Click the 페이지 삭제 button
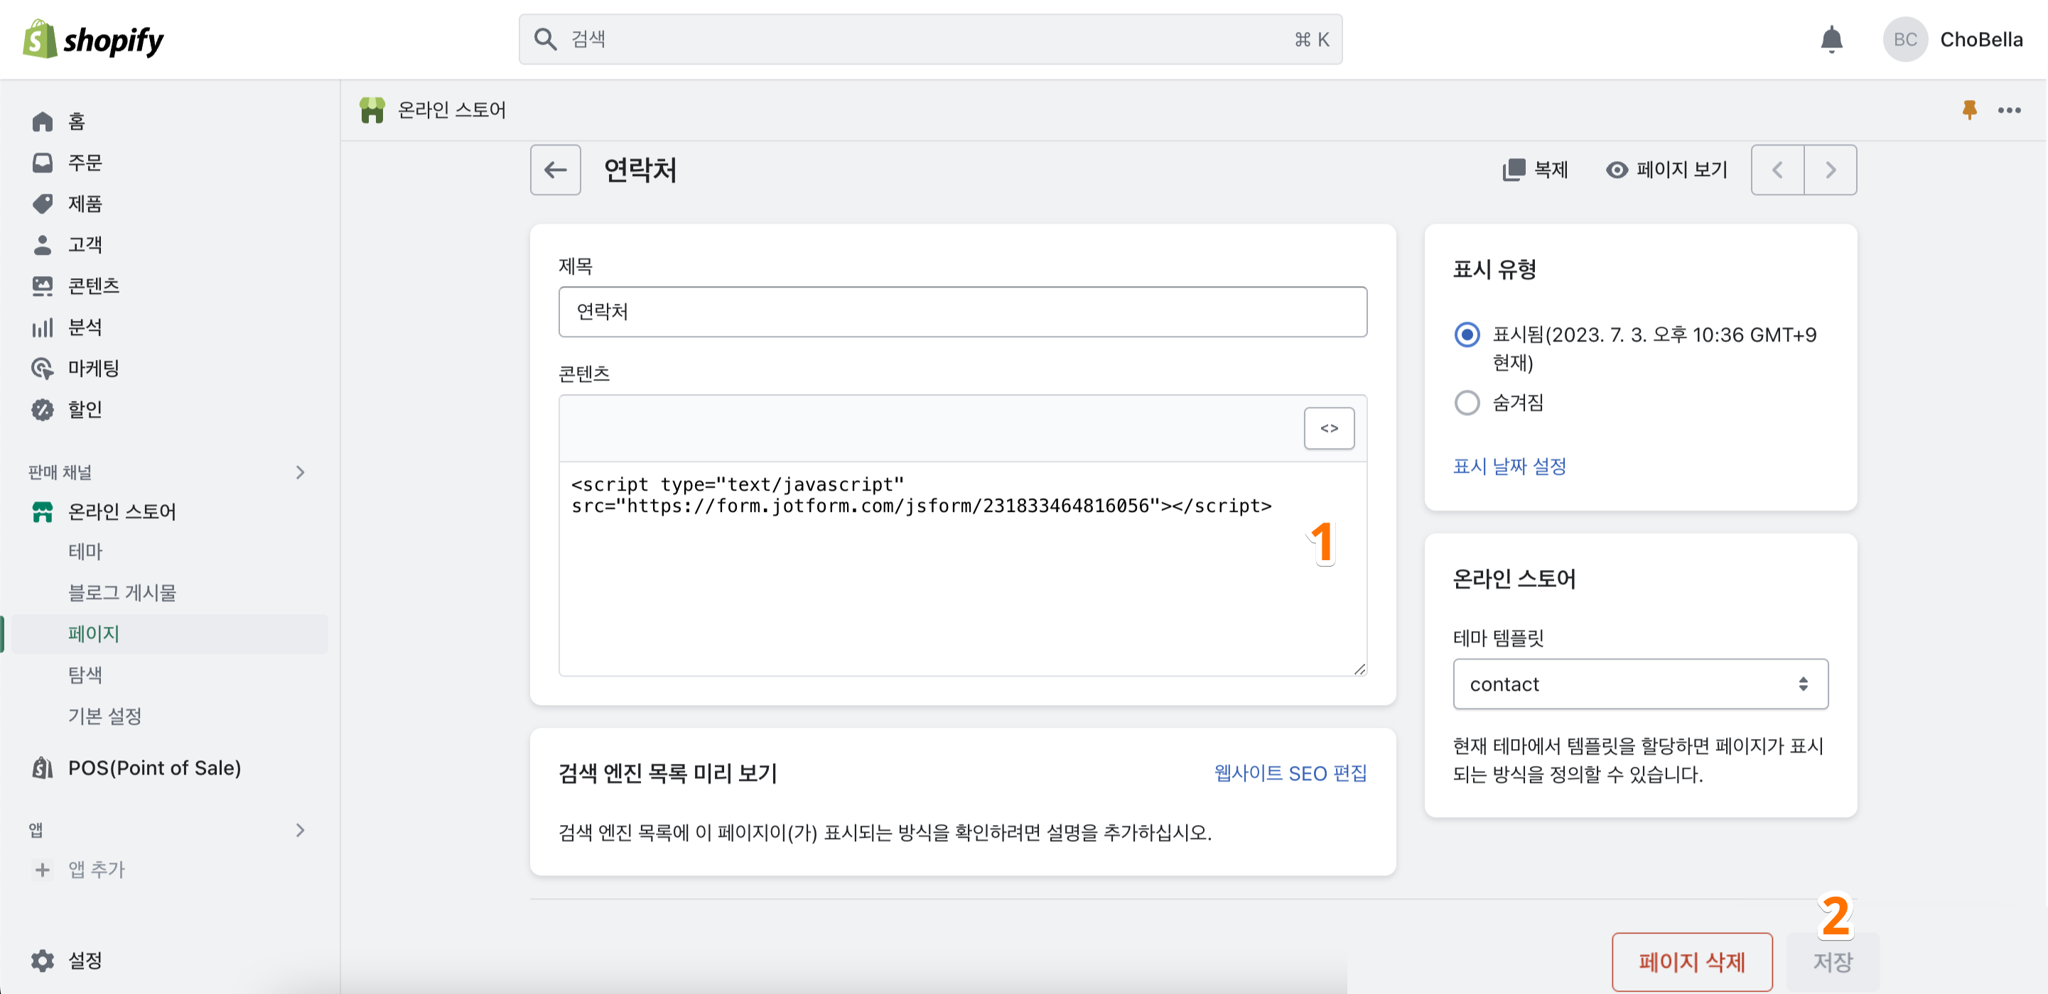The image size is (2048, 994). click(1691, 961)
